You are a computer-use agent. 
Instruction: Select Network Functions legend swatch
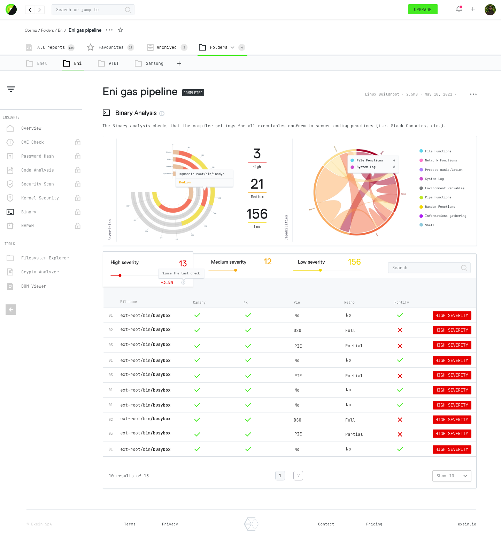click(x=421, y=160)
